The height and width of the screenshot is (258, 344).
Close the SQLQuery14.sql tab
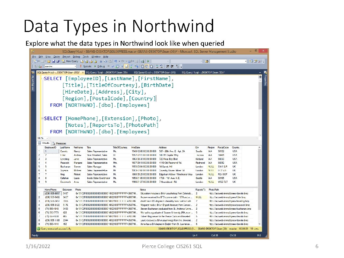click(83, 73)
